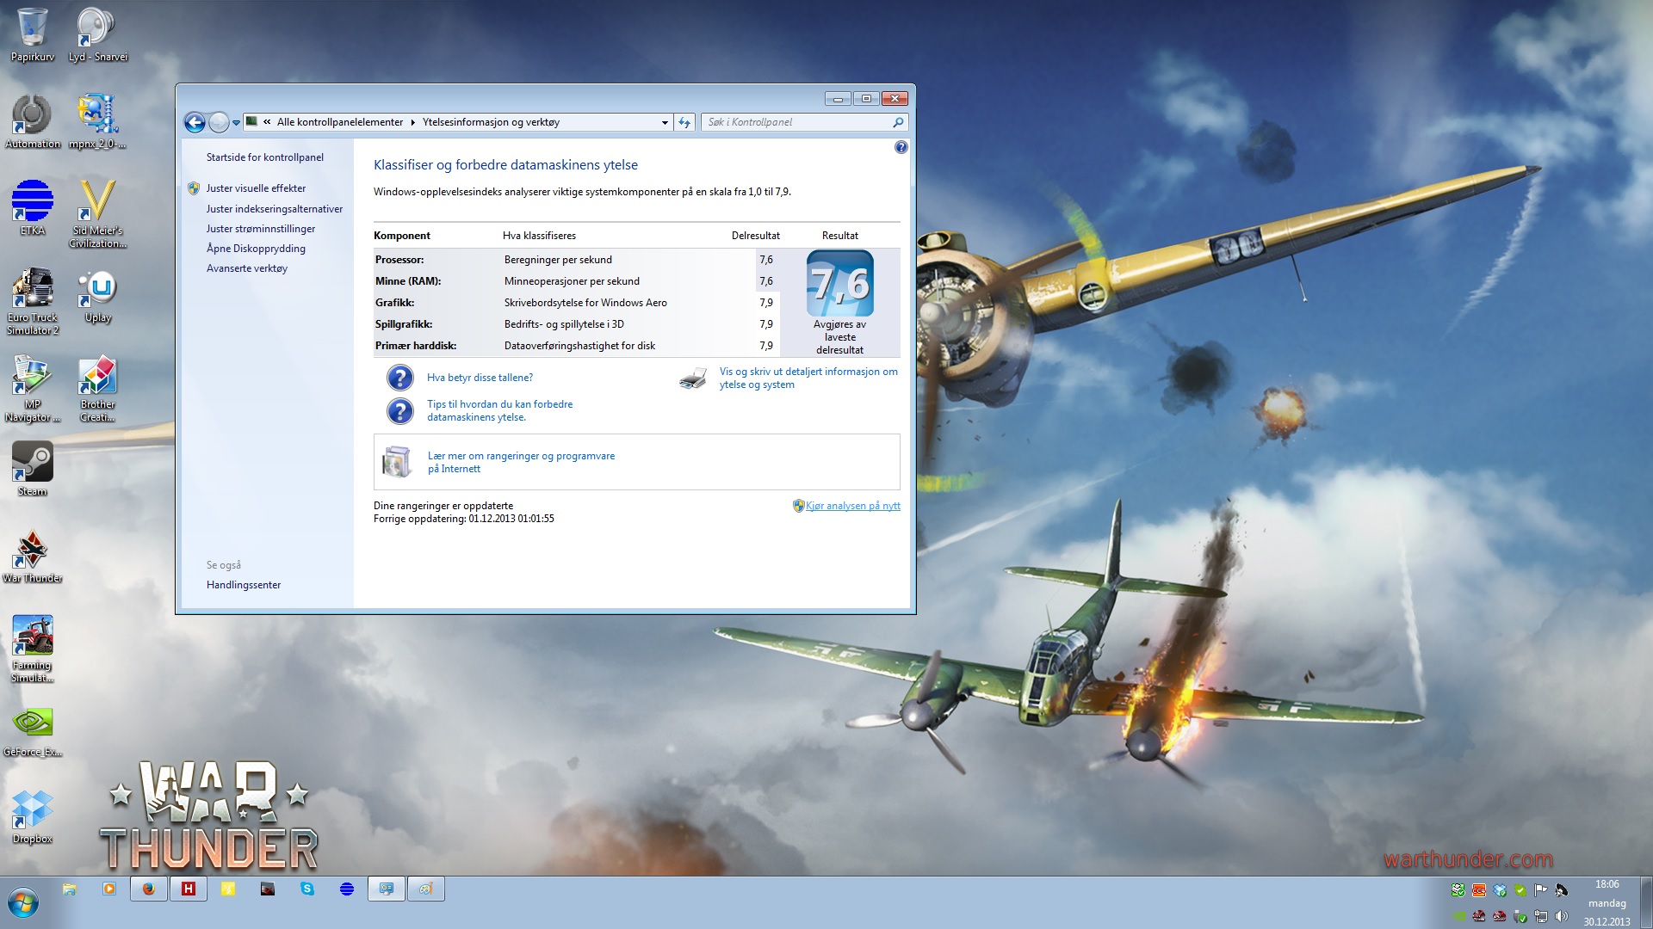Screen dimensions: 1653x929
Task: Click printer icon for detailed system info
Action: point(693,378)
